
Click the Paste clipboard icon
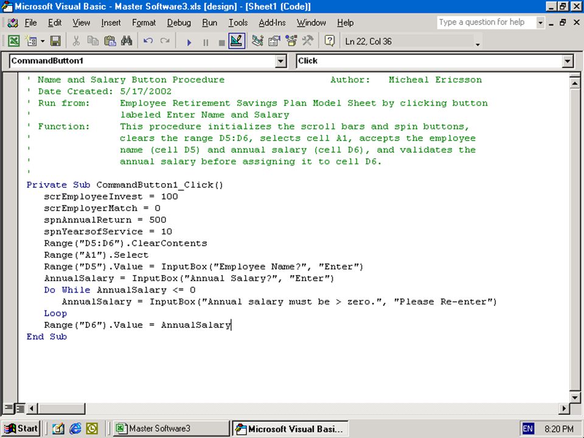109,41
